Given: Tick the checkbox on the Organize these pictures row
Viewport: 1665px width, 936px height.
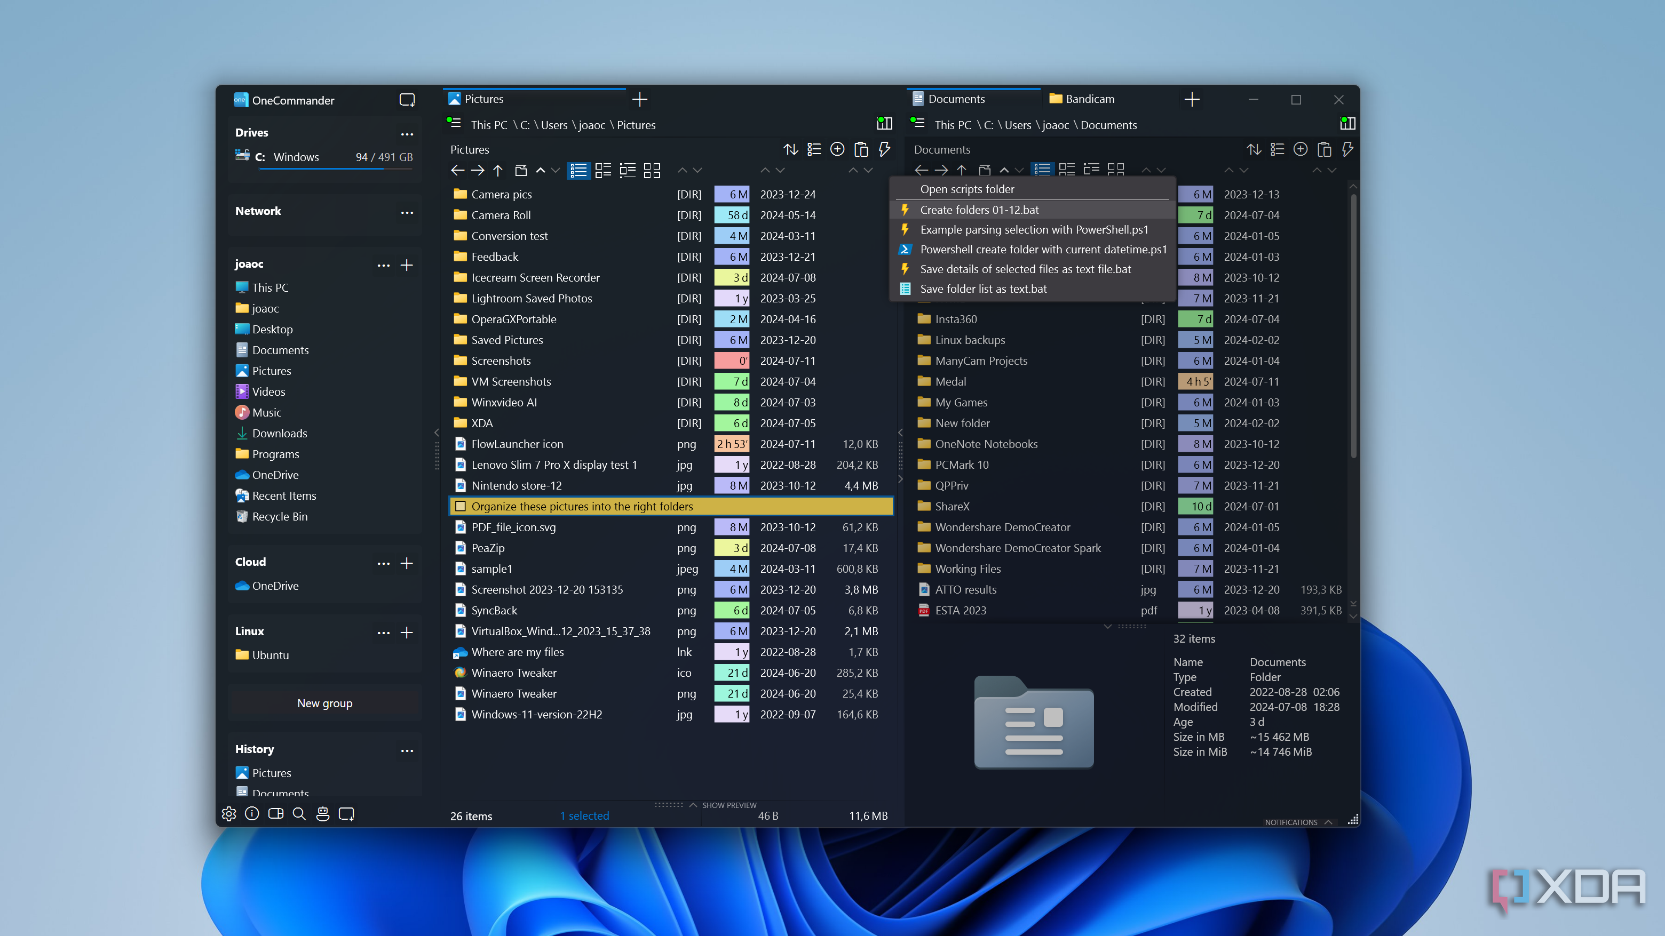Looking at the screenshot, I should [460, 507].
